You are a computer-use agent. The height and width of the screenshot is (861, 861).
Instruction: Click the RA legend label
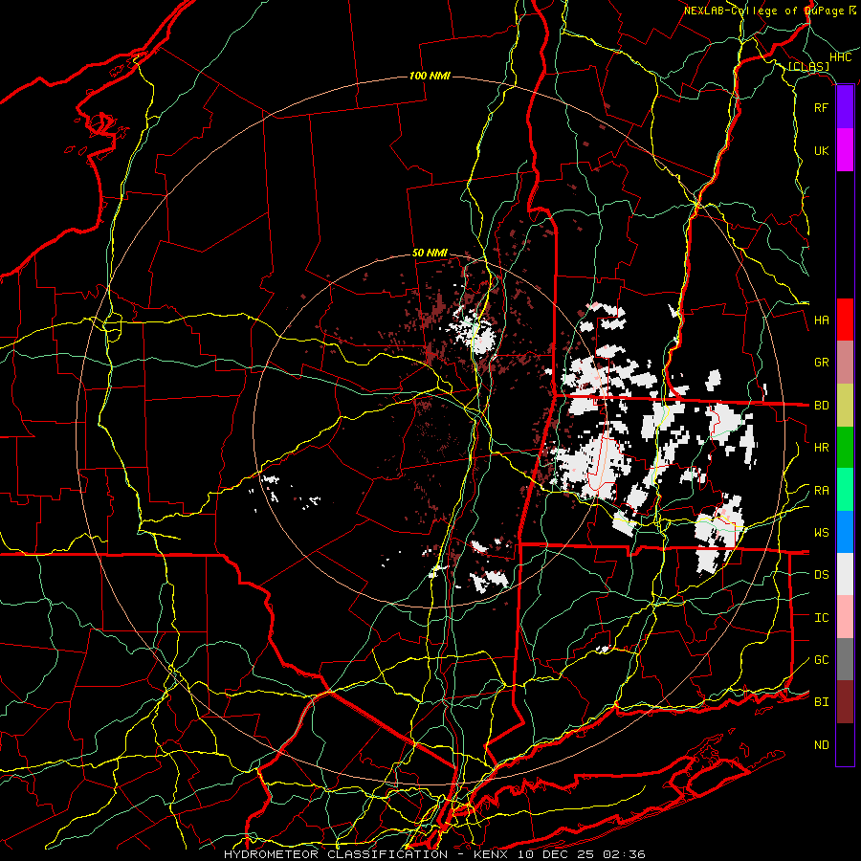click(x=821, y=490)
